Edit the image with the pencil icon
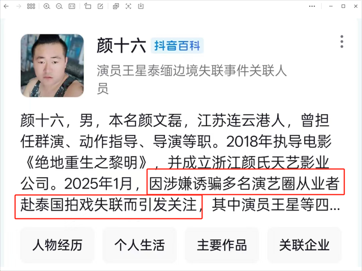 [100, 6]
